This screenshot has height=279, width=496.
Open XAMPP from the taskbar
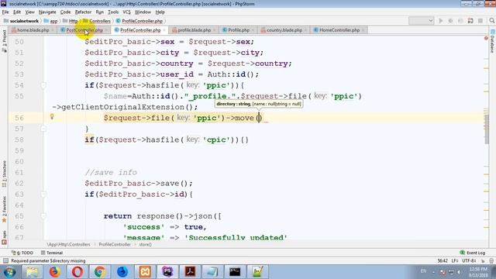pyautogui.click(x=145, y=272)
